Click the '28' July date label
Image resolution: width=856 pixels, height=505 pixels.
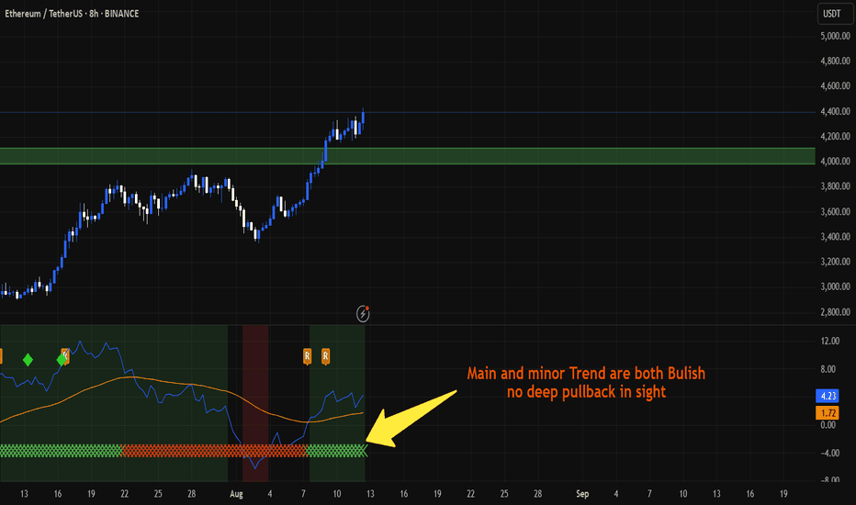coord(192,494)
